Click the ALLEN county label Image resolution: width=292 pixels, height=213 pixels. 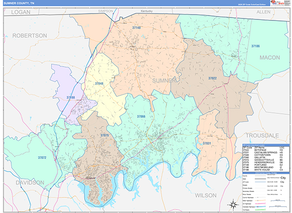point(263,12)
